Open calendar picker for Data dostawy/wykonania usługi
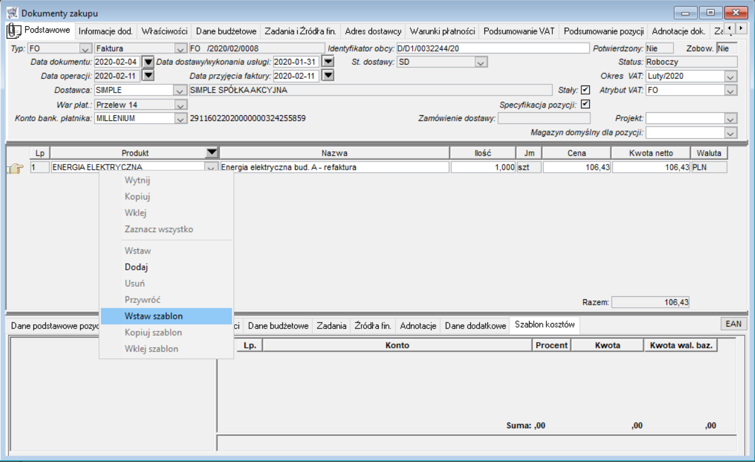The width and height of the screenshot is (755, 462). (x=327, y=62)
